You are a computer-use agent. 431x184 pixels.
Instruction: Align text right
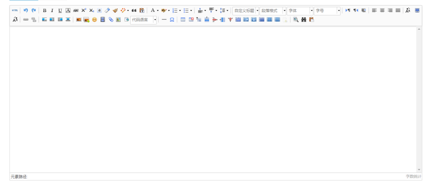pyautogui.click(x=390, y=10)
